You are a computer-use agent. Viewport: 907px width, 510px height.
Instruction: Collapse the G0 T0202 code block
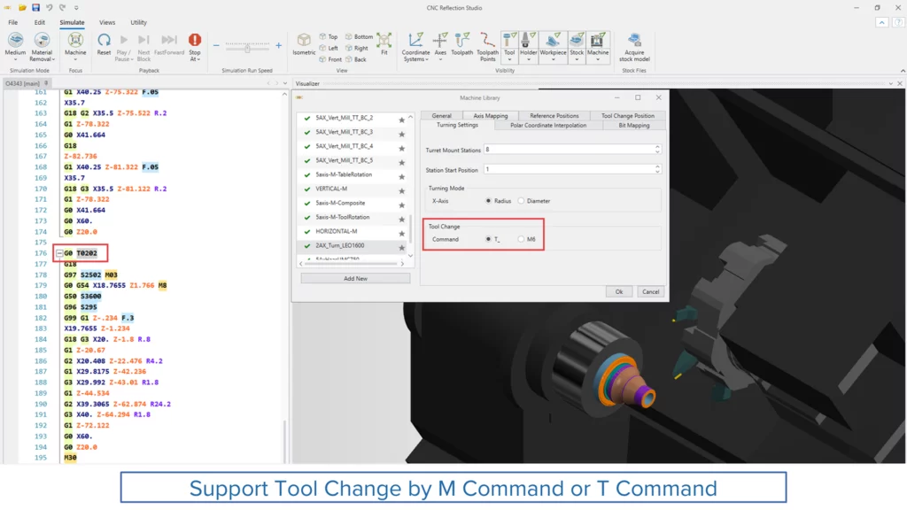pos(59,253)
